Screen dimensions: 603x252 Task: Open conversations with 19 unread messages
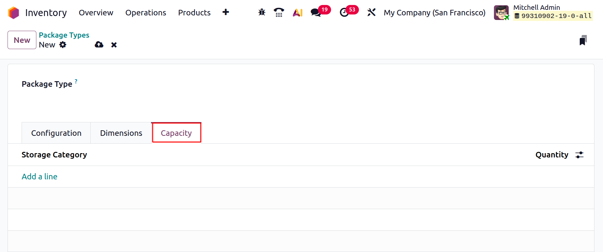tap(316, 12)
